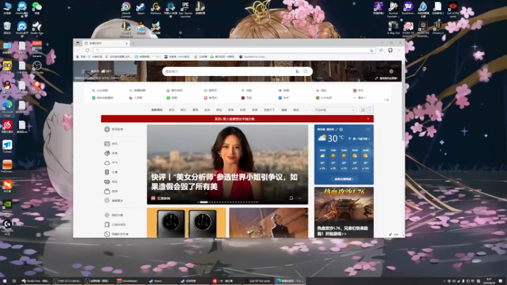
Task: Bookmark the headline article using bookmark icon
Action: tap(291, 198)
